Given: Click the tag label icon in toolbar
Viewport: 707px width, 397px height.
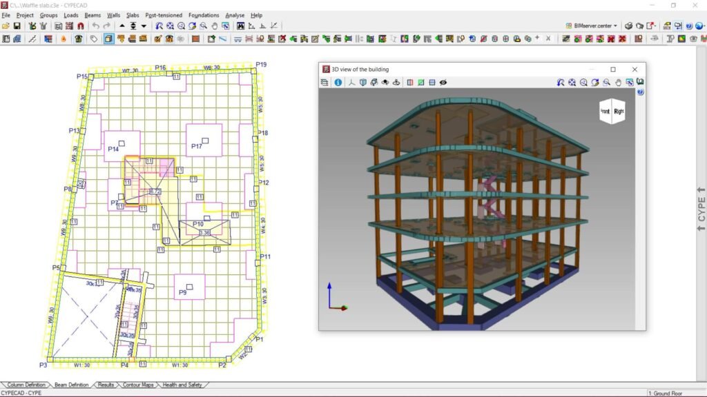Looking at the screenshot, I should [x=94, y=39].
